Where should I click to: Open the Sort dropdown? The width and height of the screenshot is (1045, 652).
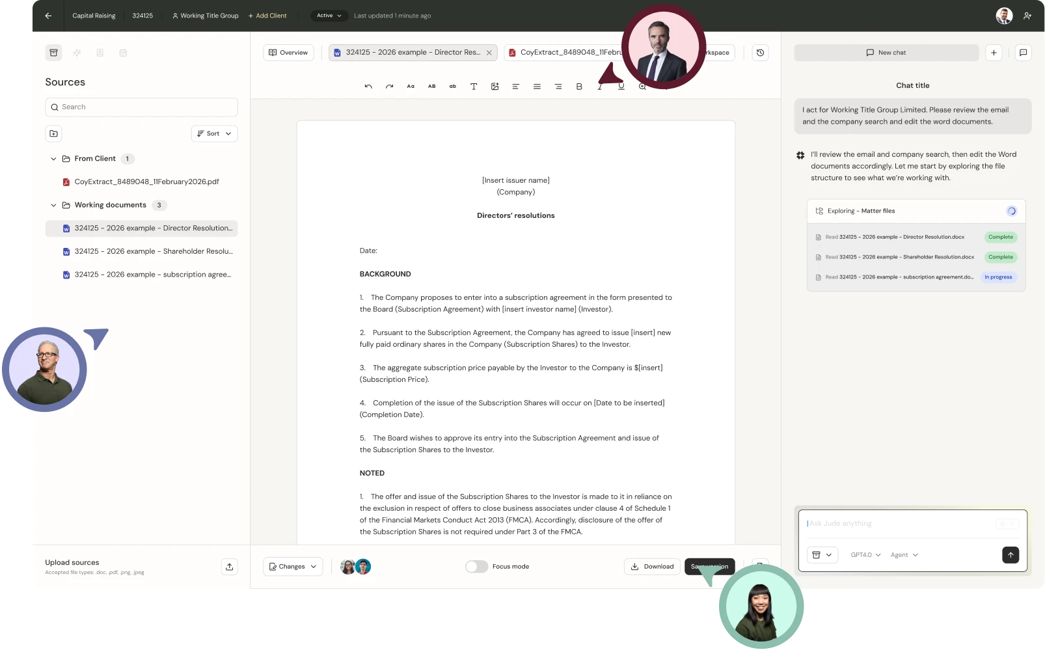coord(213,133)
